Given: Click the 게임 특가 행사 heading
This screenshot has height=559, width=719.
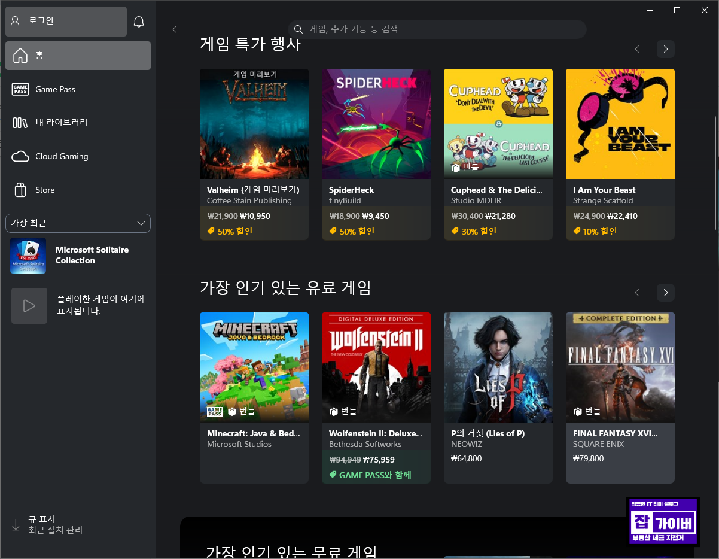Looking at the screenshot, I should pyautogui.click(x=250, y=44).
